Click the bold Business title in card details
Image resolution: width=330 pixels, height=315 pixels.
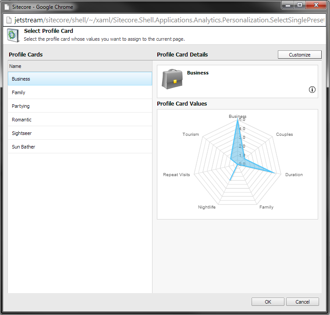(198, 73)
